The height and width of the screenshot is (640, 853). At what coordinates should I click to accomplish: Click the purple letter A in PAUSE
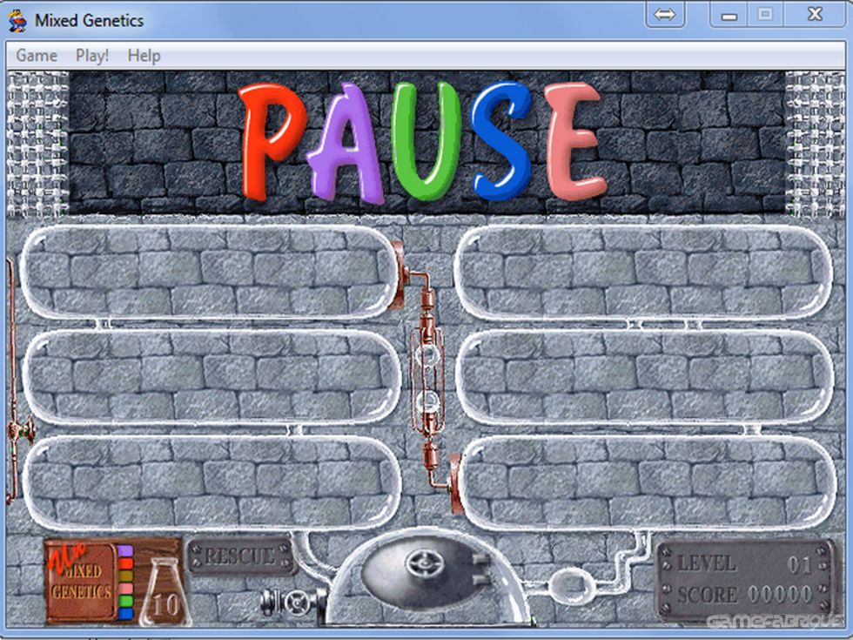click(x=346, y=143)
